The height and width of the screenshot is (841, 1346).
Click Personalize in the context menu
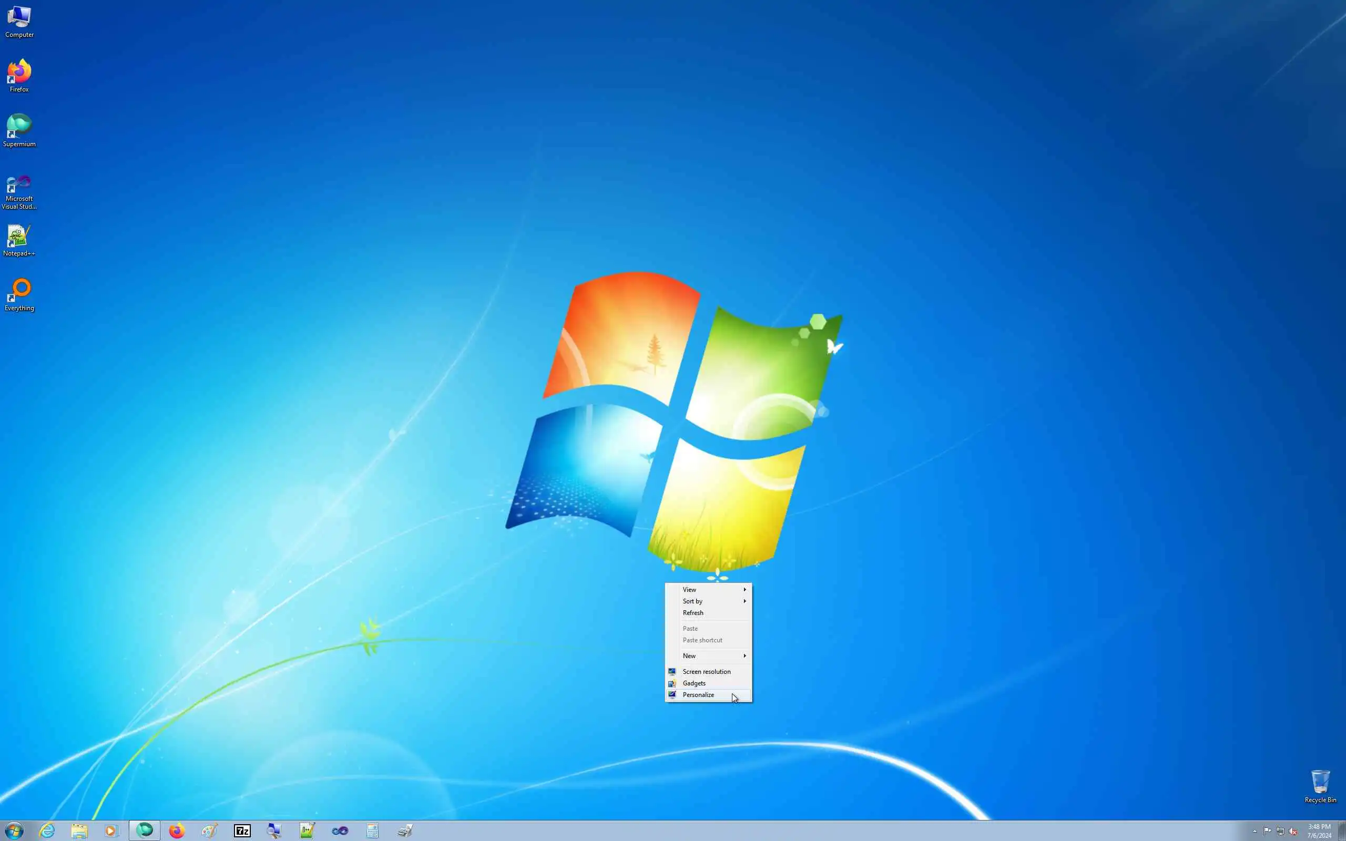698,695
